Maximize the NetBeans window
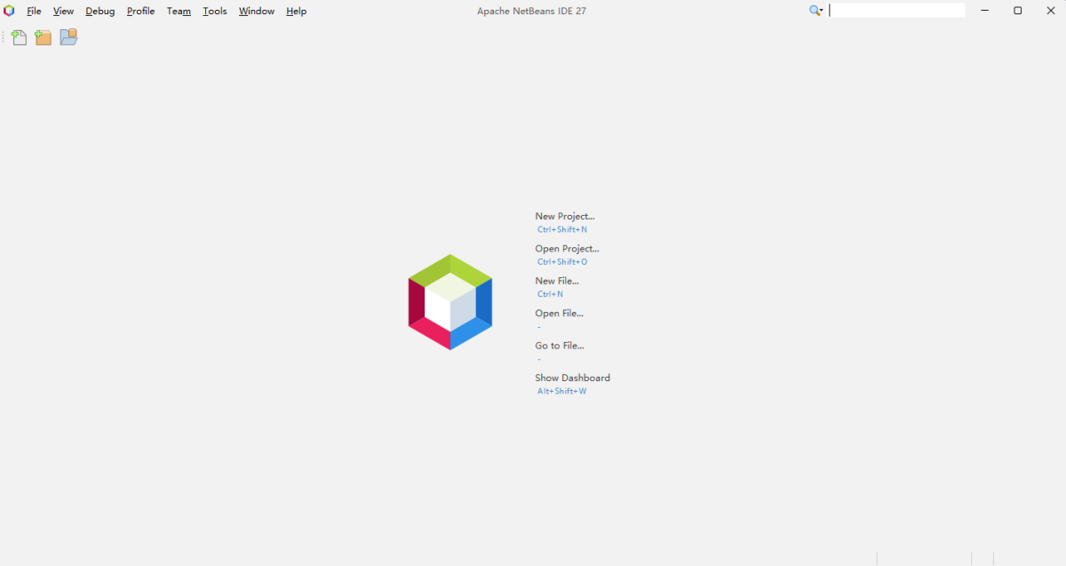 1017,11
